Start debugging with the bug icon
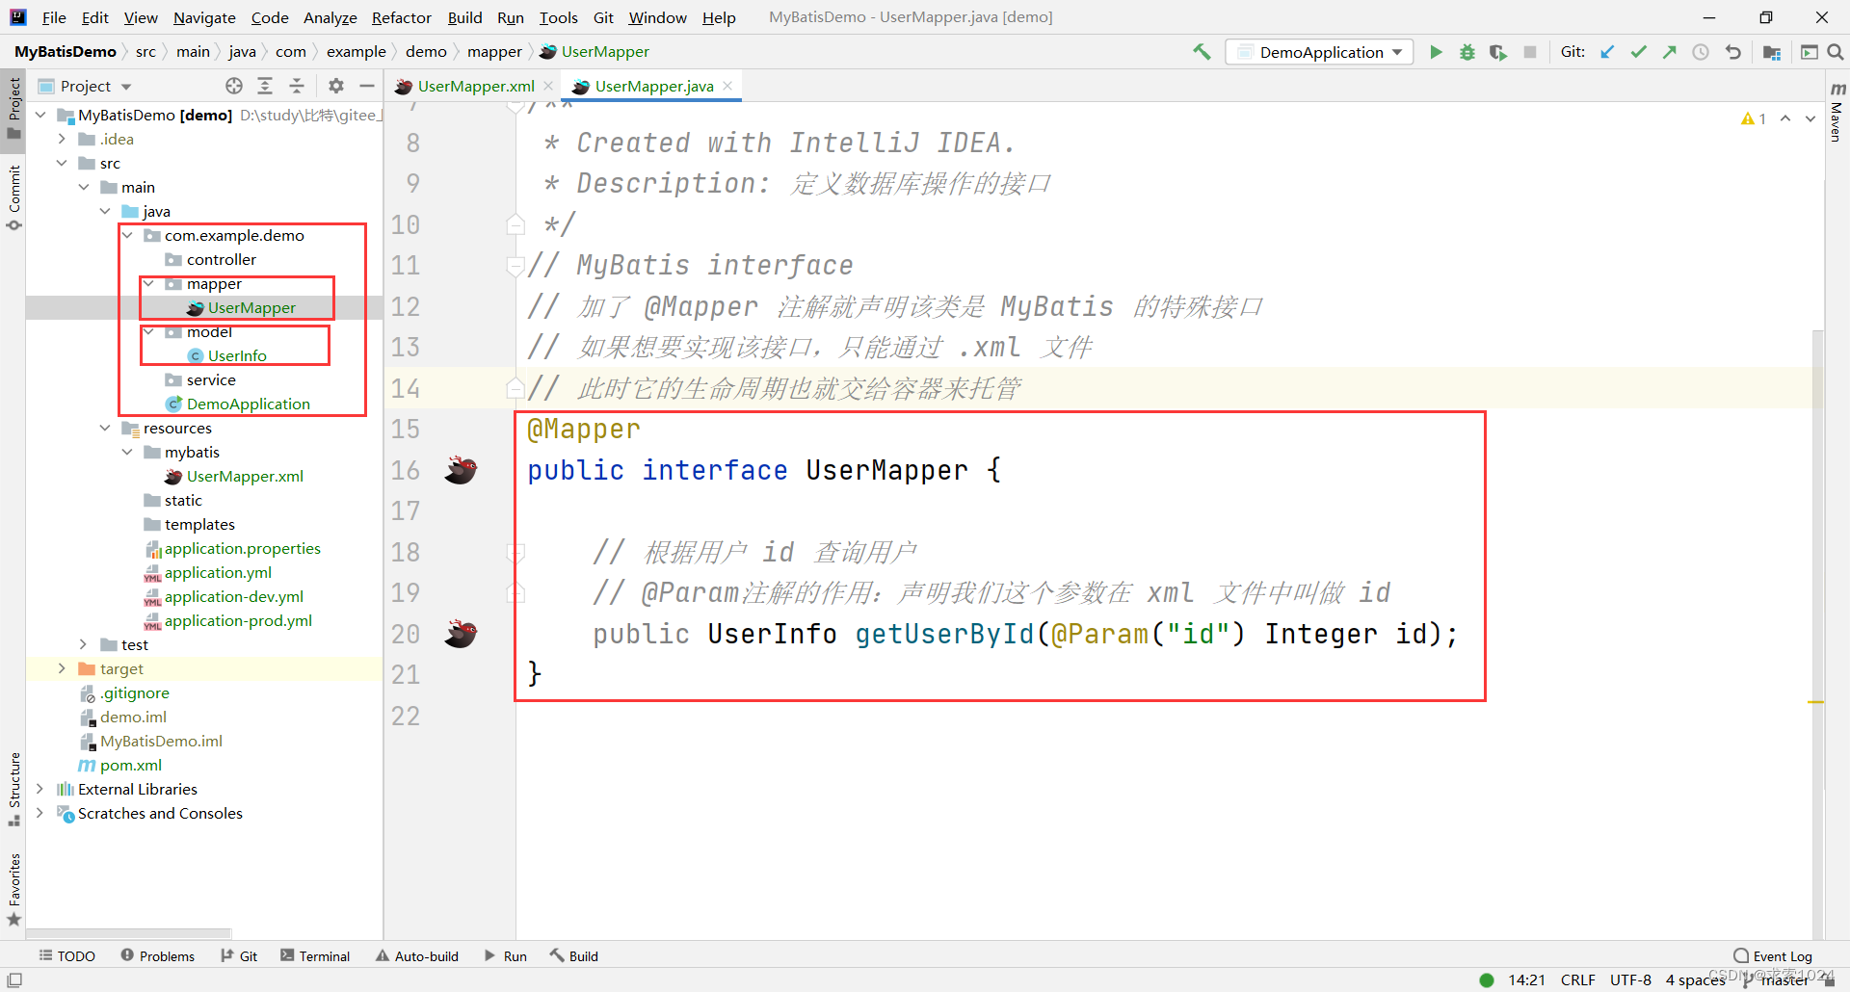This screenshot has width=1850, height=992. click(1467, 52)
